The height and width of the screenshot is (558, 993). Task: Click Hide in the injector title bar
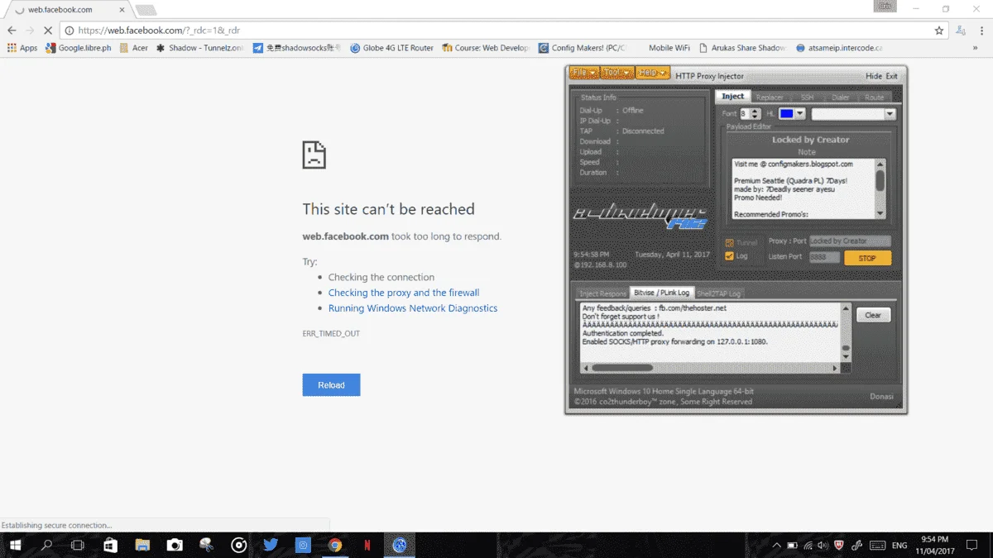(874, 76)
